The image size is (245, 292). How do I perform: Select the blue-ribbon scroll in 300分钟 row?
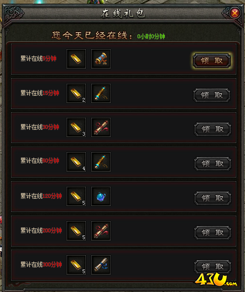[101, 265]
